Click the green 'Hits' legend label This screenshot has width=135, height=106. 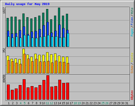tap(132, 11)
